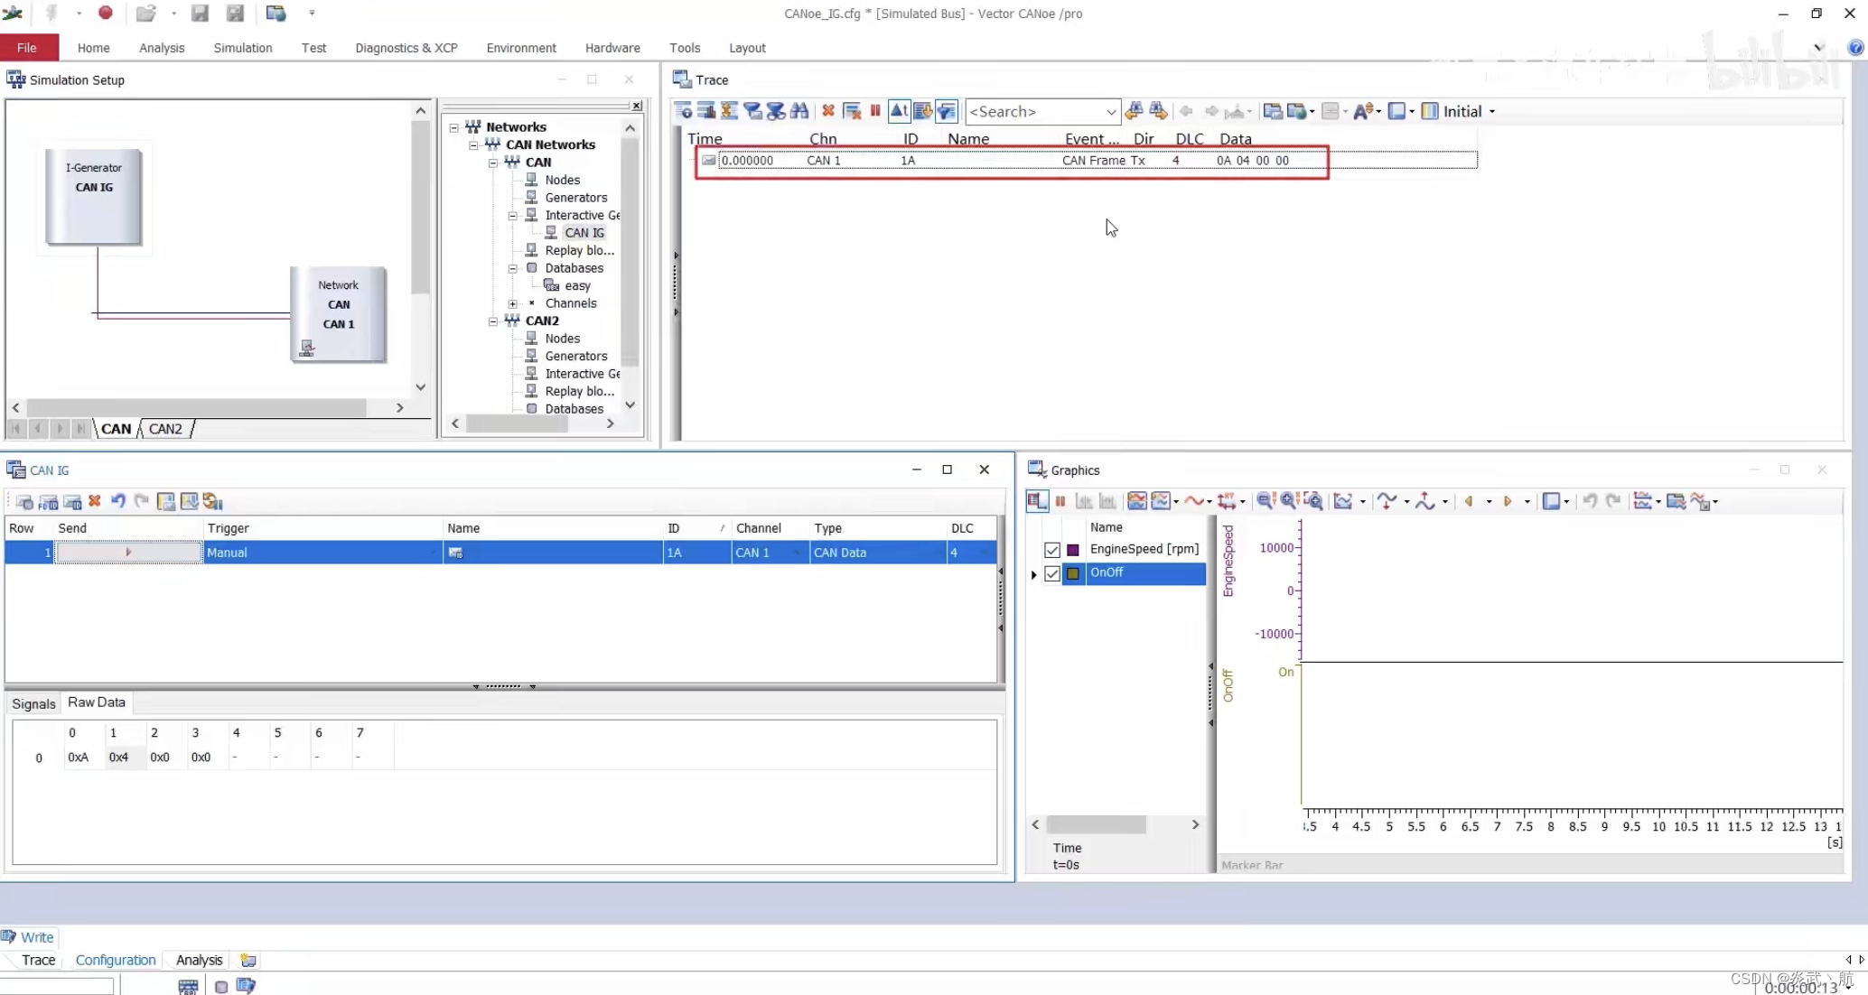Toggle Graphics legend display icon
This screenshot has height=995, width=1868.
tap(1037, 501)
